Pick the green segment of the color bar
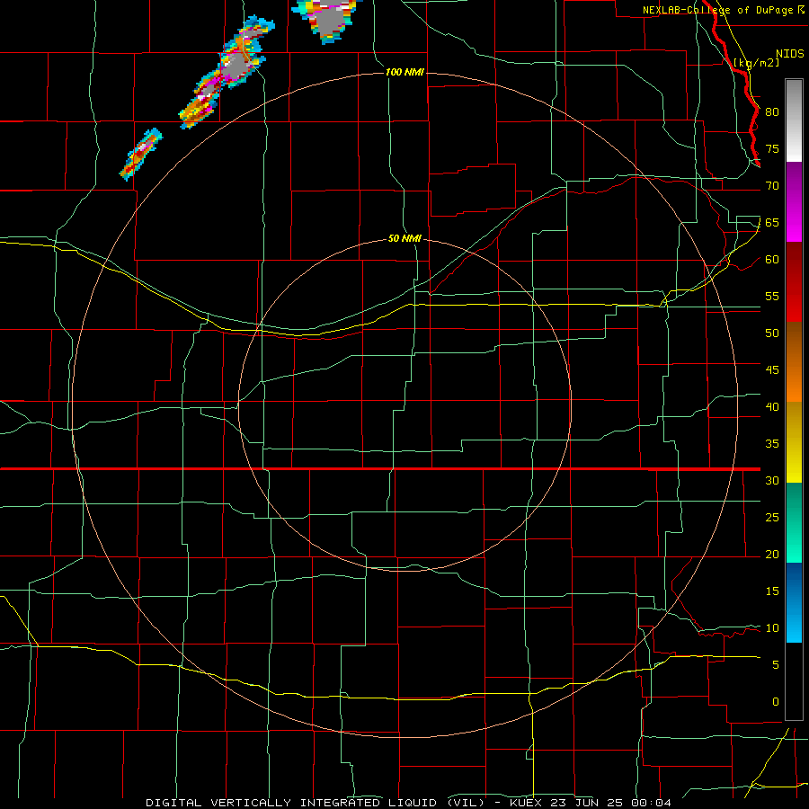Image resolution: width=809 pixels, height=809 pixels. 794,522
